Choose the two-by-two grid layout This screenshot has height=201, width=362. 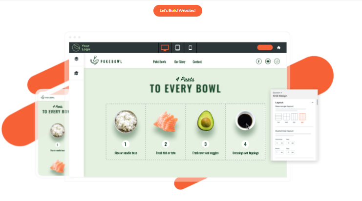286,117
